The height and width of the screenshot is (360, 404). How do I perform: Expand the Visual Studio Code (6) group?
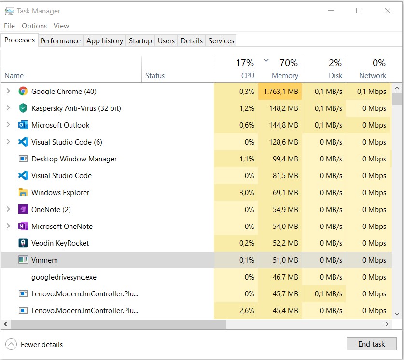click(x=8, y=142)
